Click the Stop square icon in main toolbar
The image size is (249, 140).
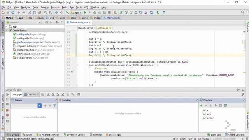(109, 12)
